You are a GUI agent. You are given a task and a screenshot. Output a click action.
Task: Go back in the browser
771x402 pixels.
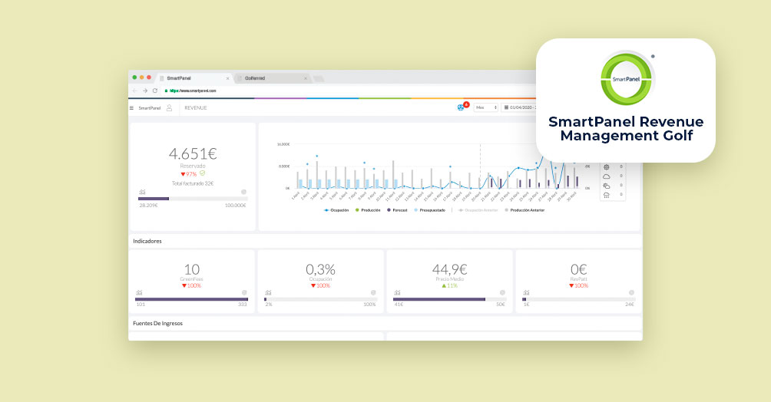tap(135, 91)
